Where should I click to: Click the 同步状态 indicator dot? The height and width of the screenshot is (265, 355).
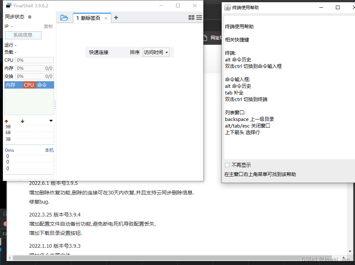(30, 17)
